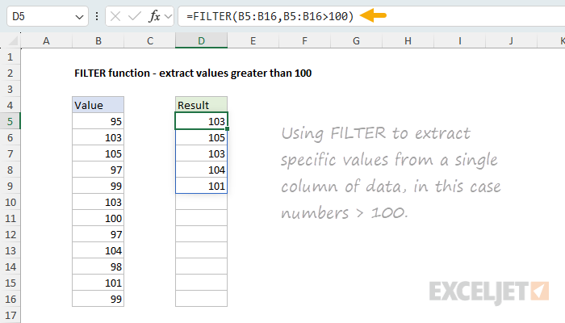Select row 8 header
The image size is (565, 323).
click(10, 170)
